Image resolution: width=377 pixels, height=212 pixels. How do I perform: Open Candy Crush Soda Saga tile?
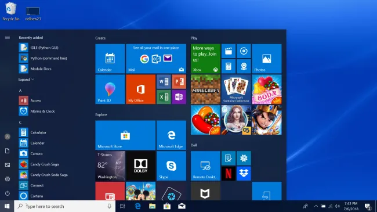pyautogui.click(x=267, y=89)
